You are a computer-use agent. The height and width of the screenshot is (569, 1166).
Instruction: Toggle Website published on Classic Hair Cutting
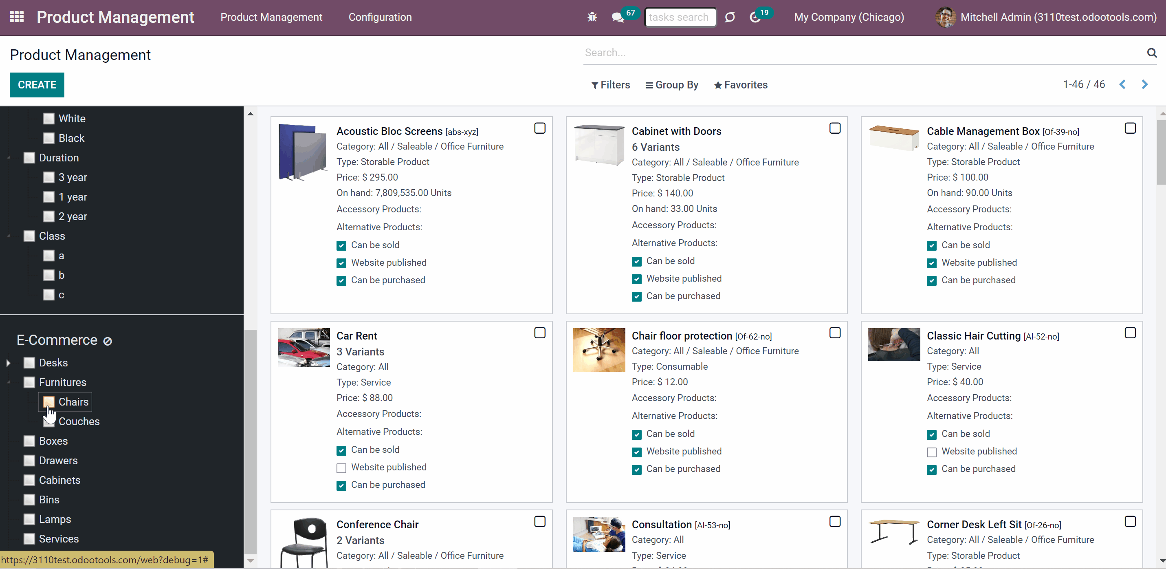click(x=931, y=452)
